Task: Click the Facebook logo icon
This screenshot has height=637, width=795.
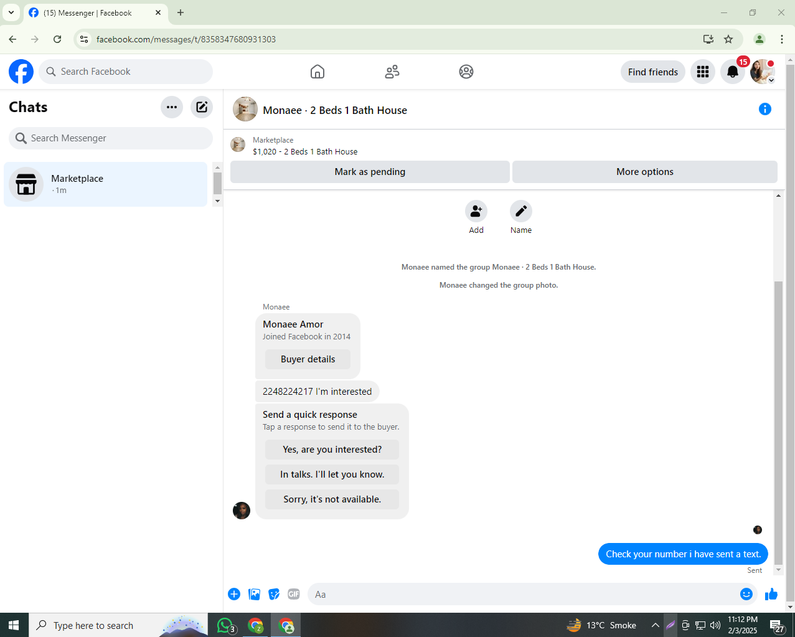Action: click(x=21, y=72)
